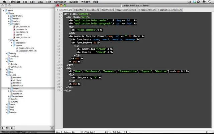Toggle the fold marker on line 24
The height and width of the screenshot is (134, 214).
[62, 87]
